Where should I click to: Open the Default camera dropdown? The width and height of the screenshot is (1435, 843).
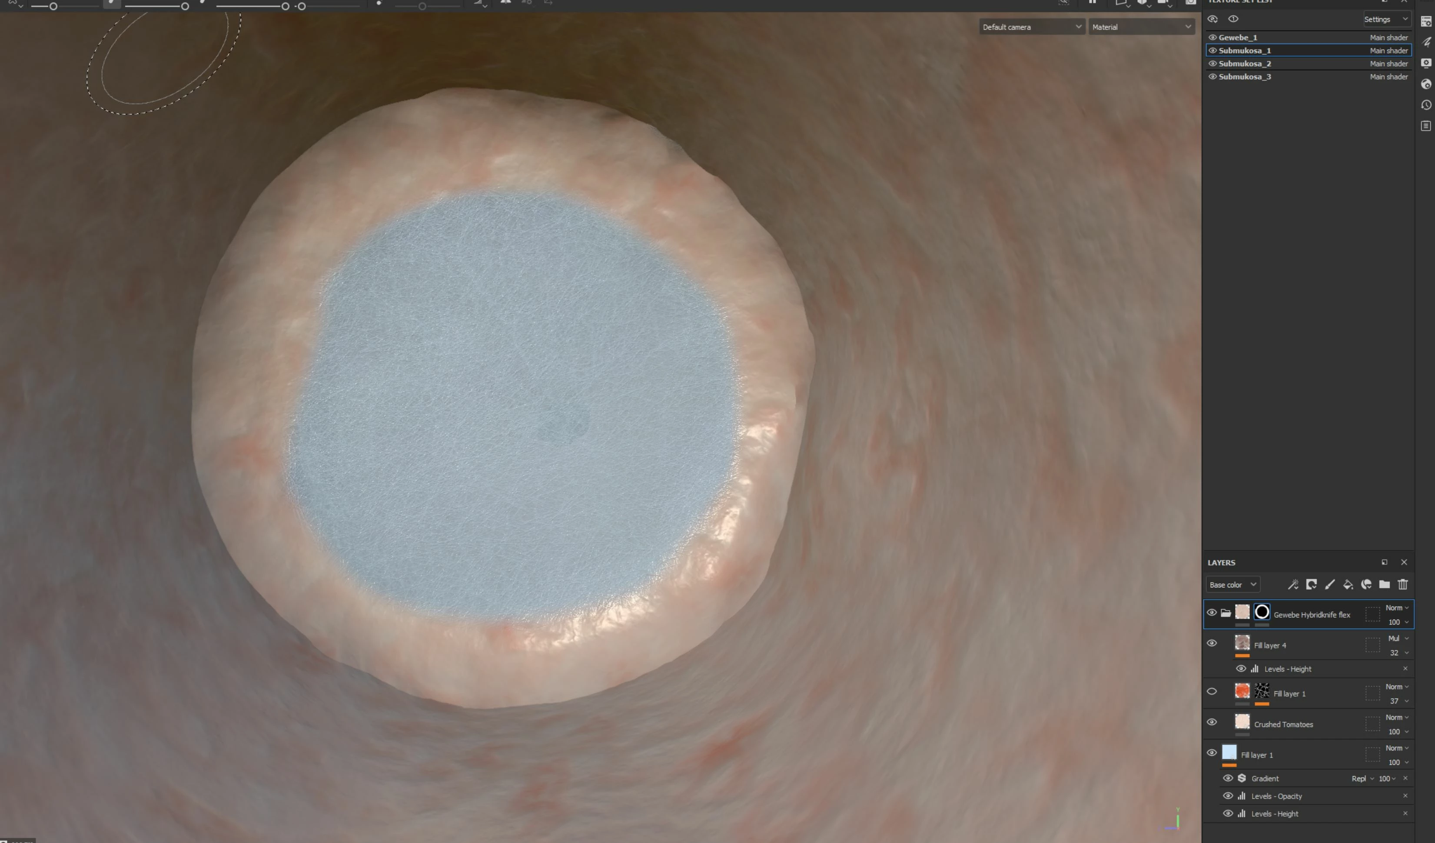click(x=1031, y=27)
